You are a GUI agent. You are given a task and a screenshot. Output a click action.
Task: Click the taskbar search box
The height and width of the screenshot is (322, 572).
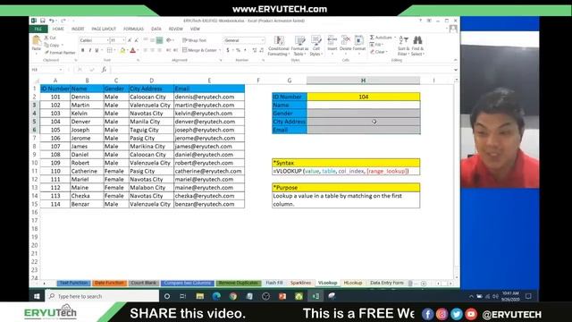click(x=102, y=296)
